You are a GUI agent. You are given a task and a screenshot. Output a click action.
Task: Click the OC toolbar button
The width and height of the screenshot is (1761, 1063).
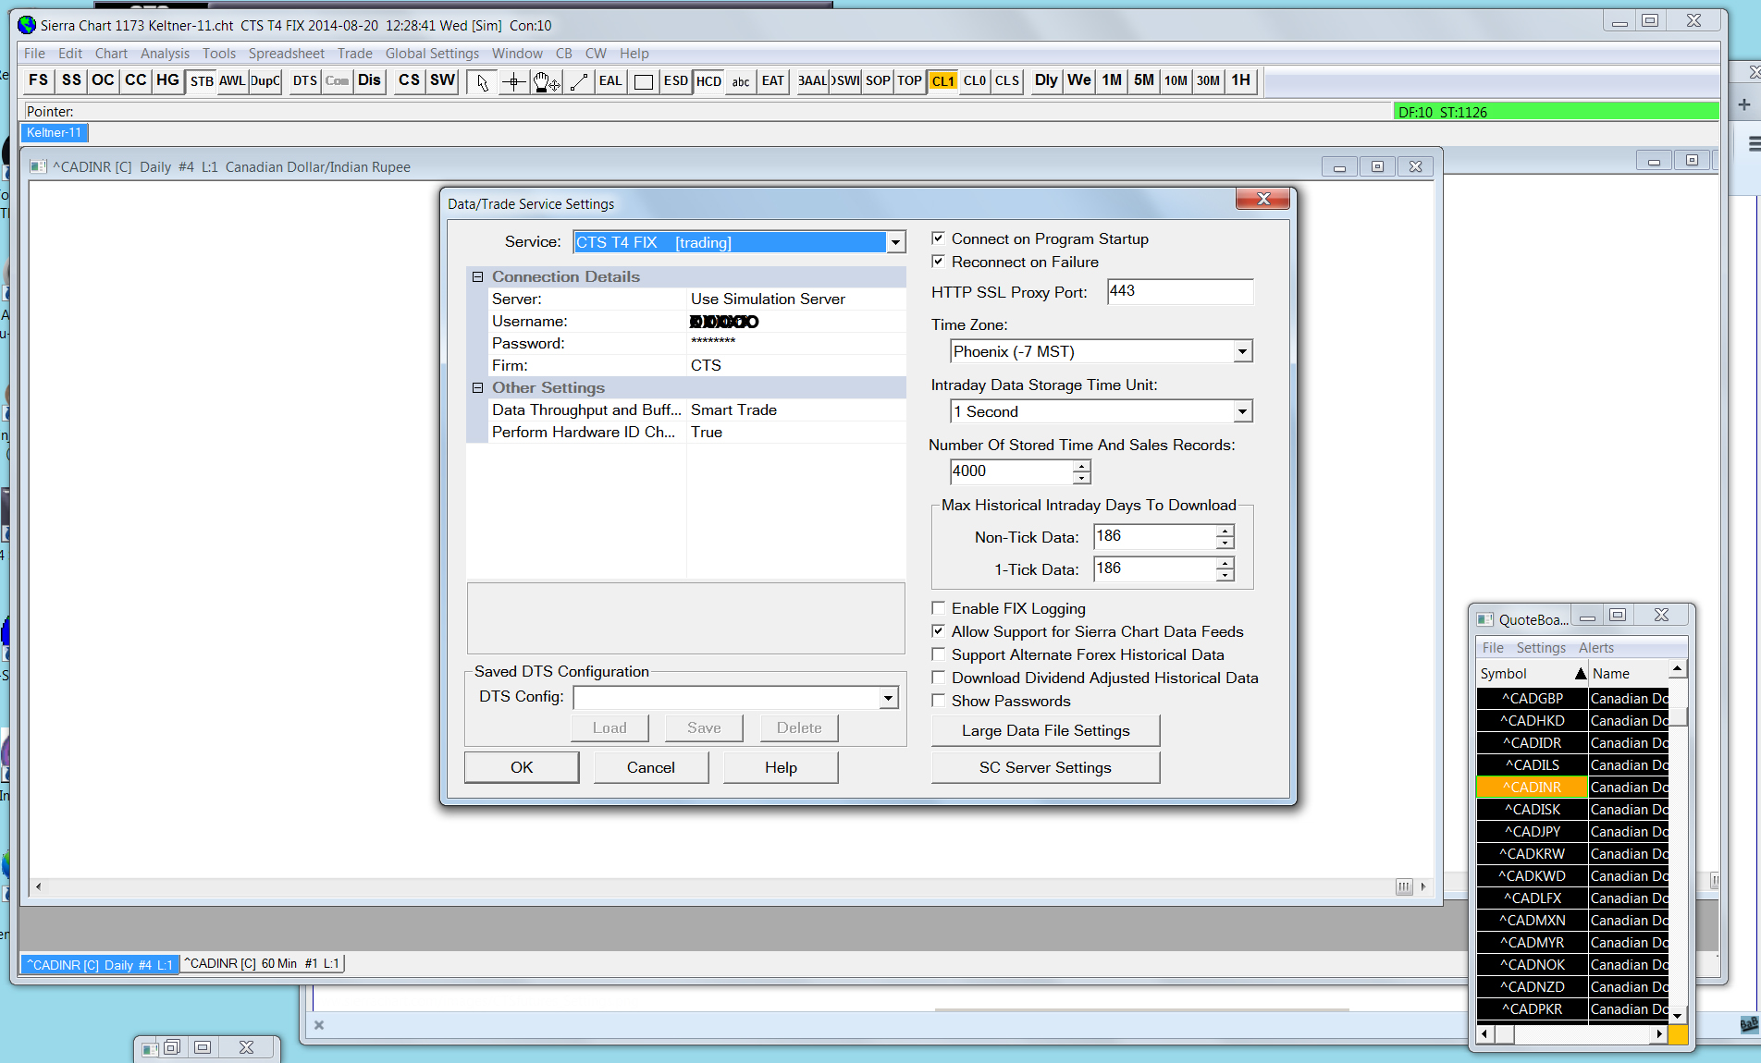pos(103,80)
